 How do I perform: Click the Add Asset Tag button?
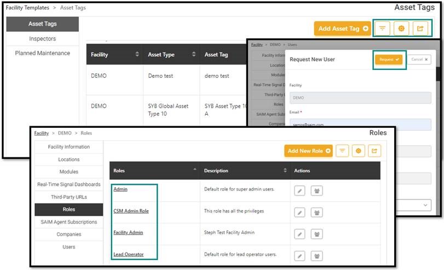(343, 28)
